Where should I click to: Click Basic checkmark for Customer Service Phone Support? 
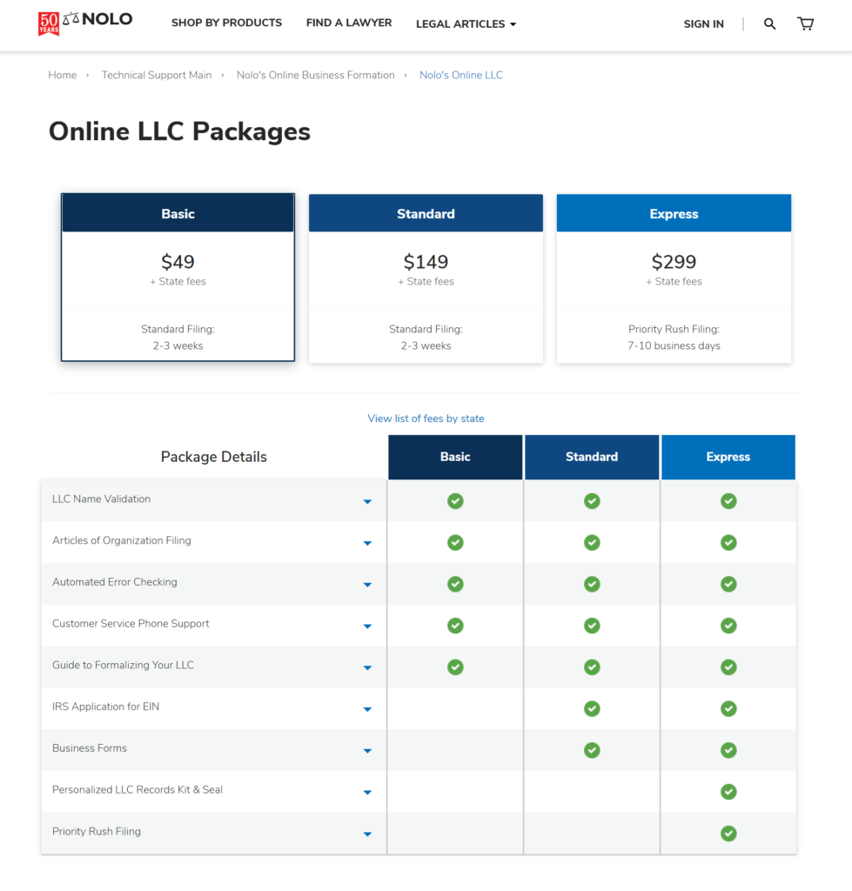tap(455, 625)
